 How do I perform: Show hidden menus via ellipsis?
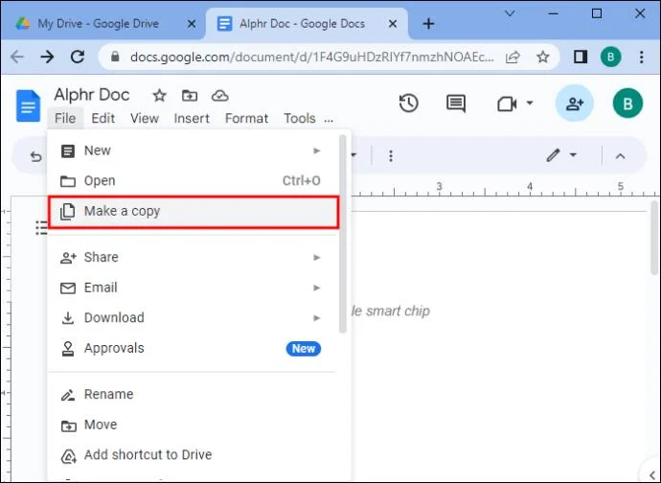tap(329, 121)
